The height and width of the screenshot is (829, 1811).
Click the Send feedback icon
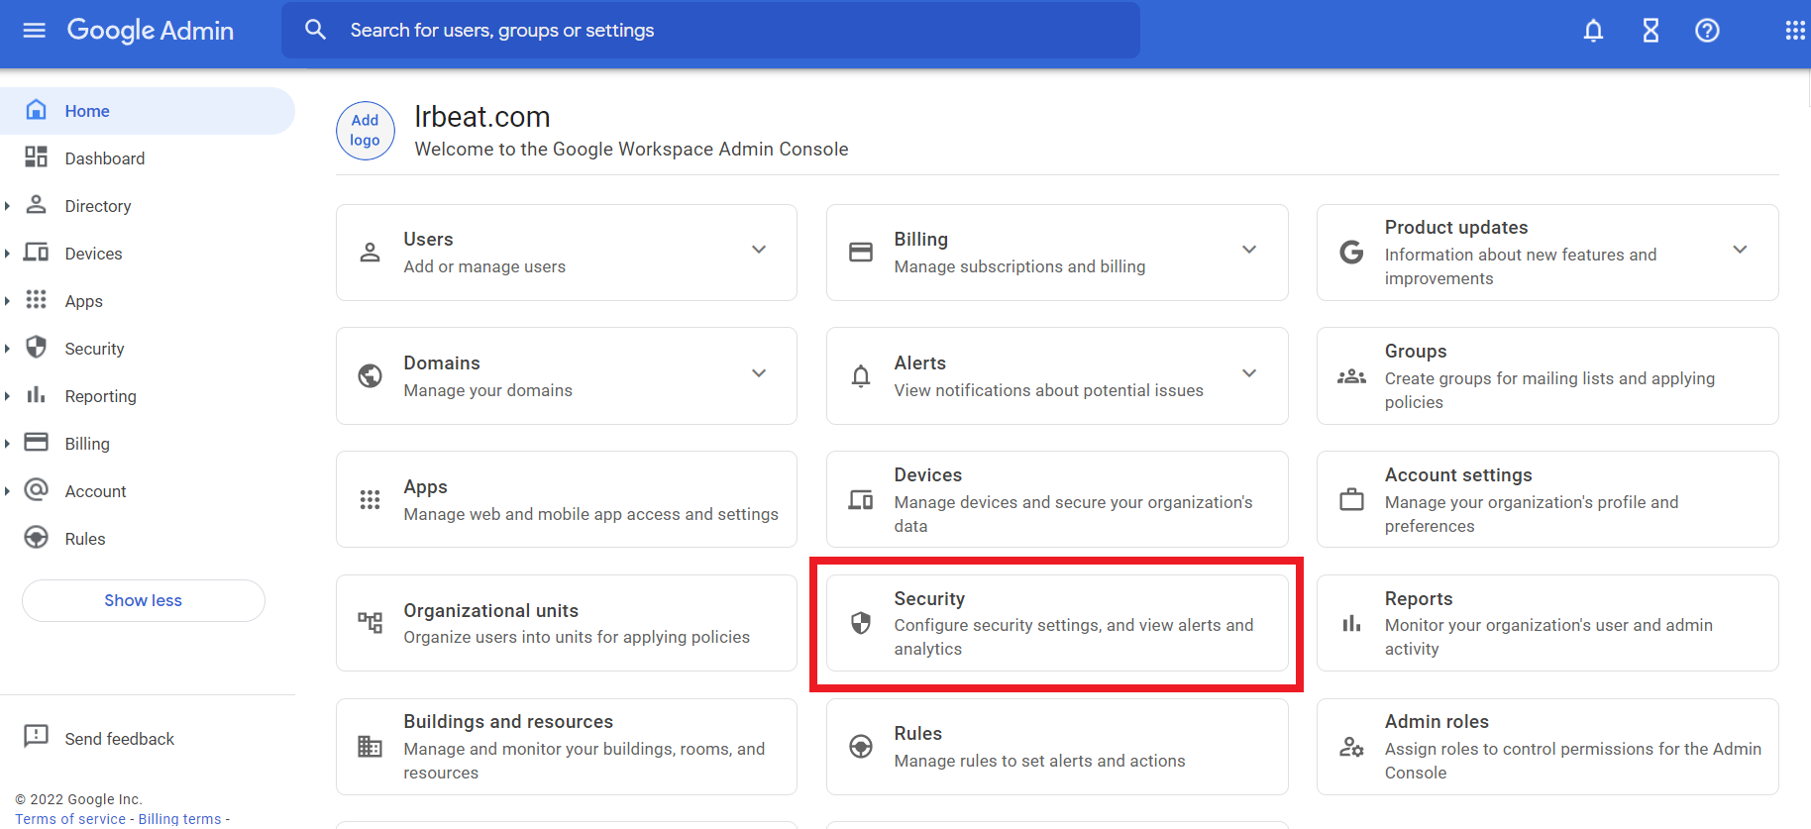[36, 737]
